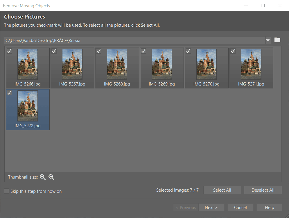Uncheck the IMG_5270.jpg checkbox
The width and height of the screenshot is (289, 218).
pyautogui.click(x=188, y=51)
